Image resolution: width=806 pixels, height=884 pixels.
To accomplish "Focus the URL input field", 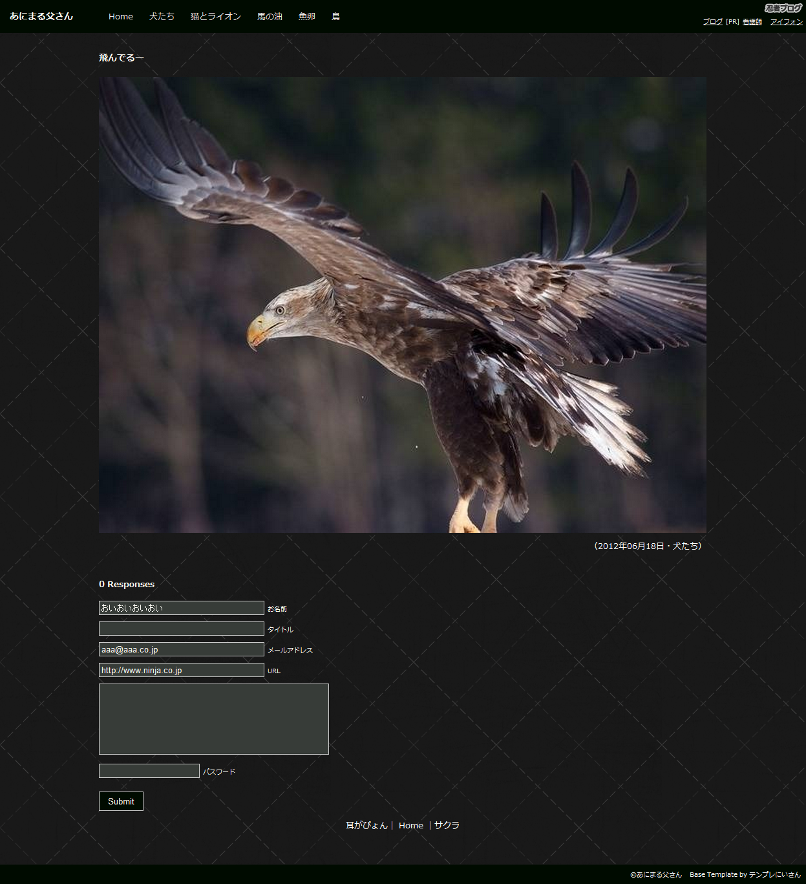I will coord(182,670).
